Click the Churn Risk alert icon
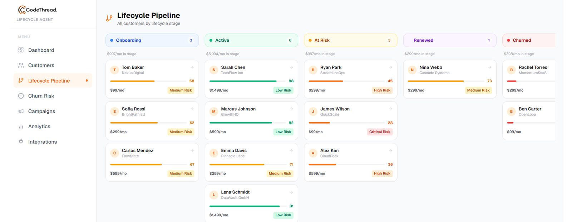The image size is (572, 222). pos(21,96)
